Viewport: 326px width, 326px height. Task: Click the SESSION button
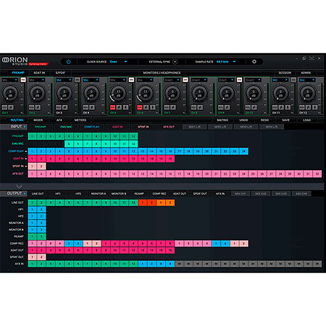pos(285,72)
